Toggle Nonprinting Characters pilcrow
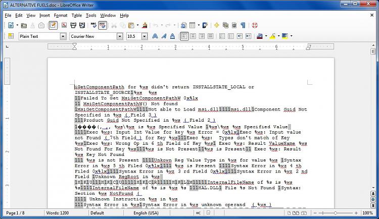Image resolution: width=379 pixels, height=219 pixels. (243, 25)
